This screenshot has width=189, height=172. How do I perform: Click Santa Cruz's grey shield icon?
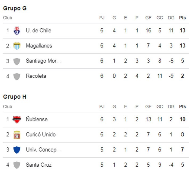(x=17, y=165)
